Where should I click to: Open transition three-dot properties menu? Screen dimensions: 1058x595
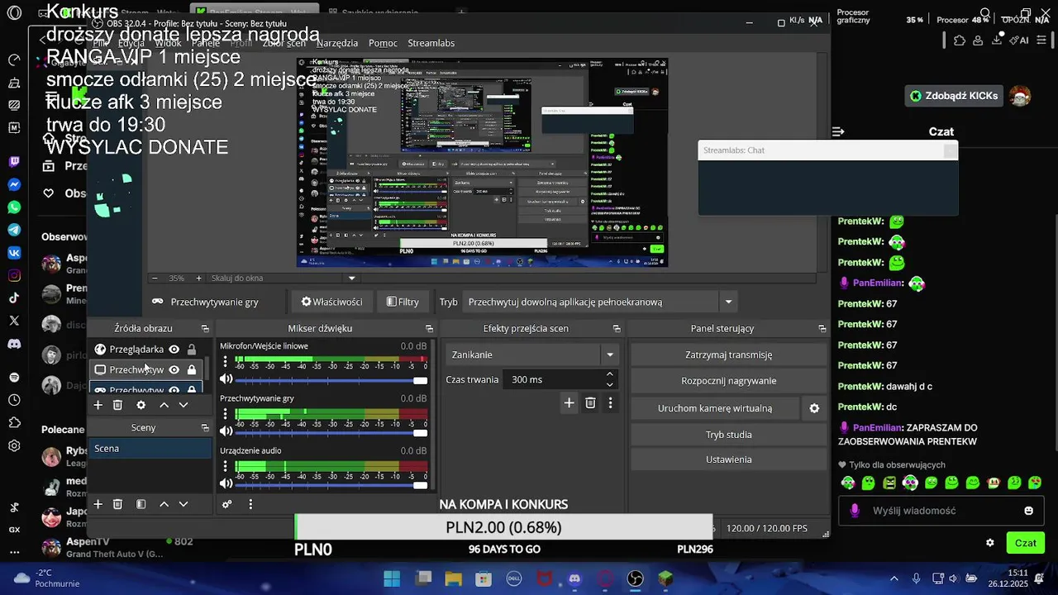tap(611, 402)
